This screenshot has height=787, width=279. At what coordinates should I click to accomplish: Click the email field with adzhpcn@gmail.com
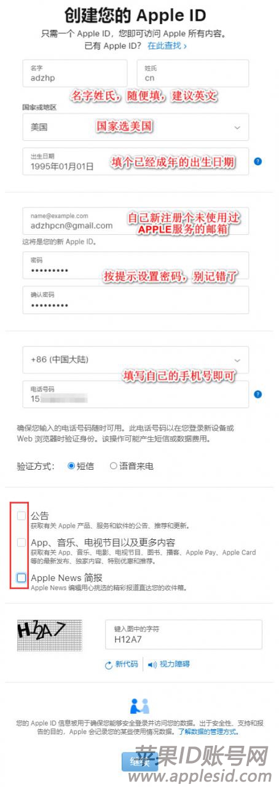(x=136, y=221)
